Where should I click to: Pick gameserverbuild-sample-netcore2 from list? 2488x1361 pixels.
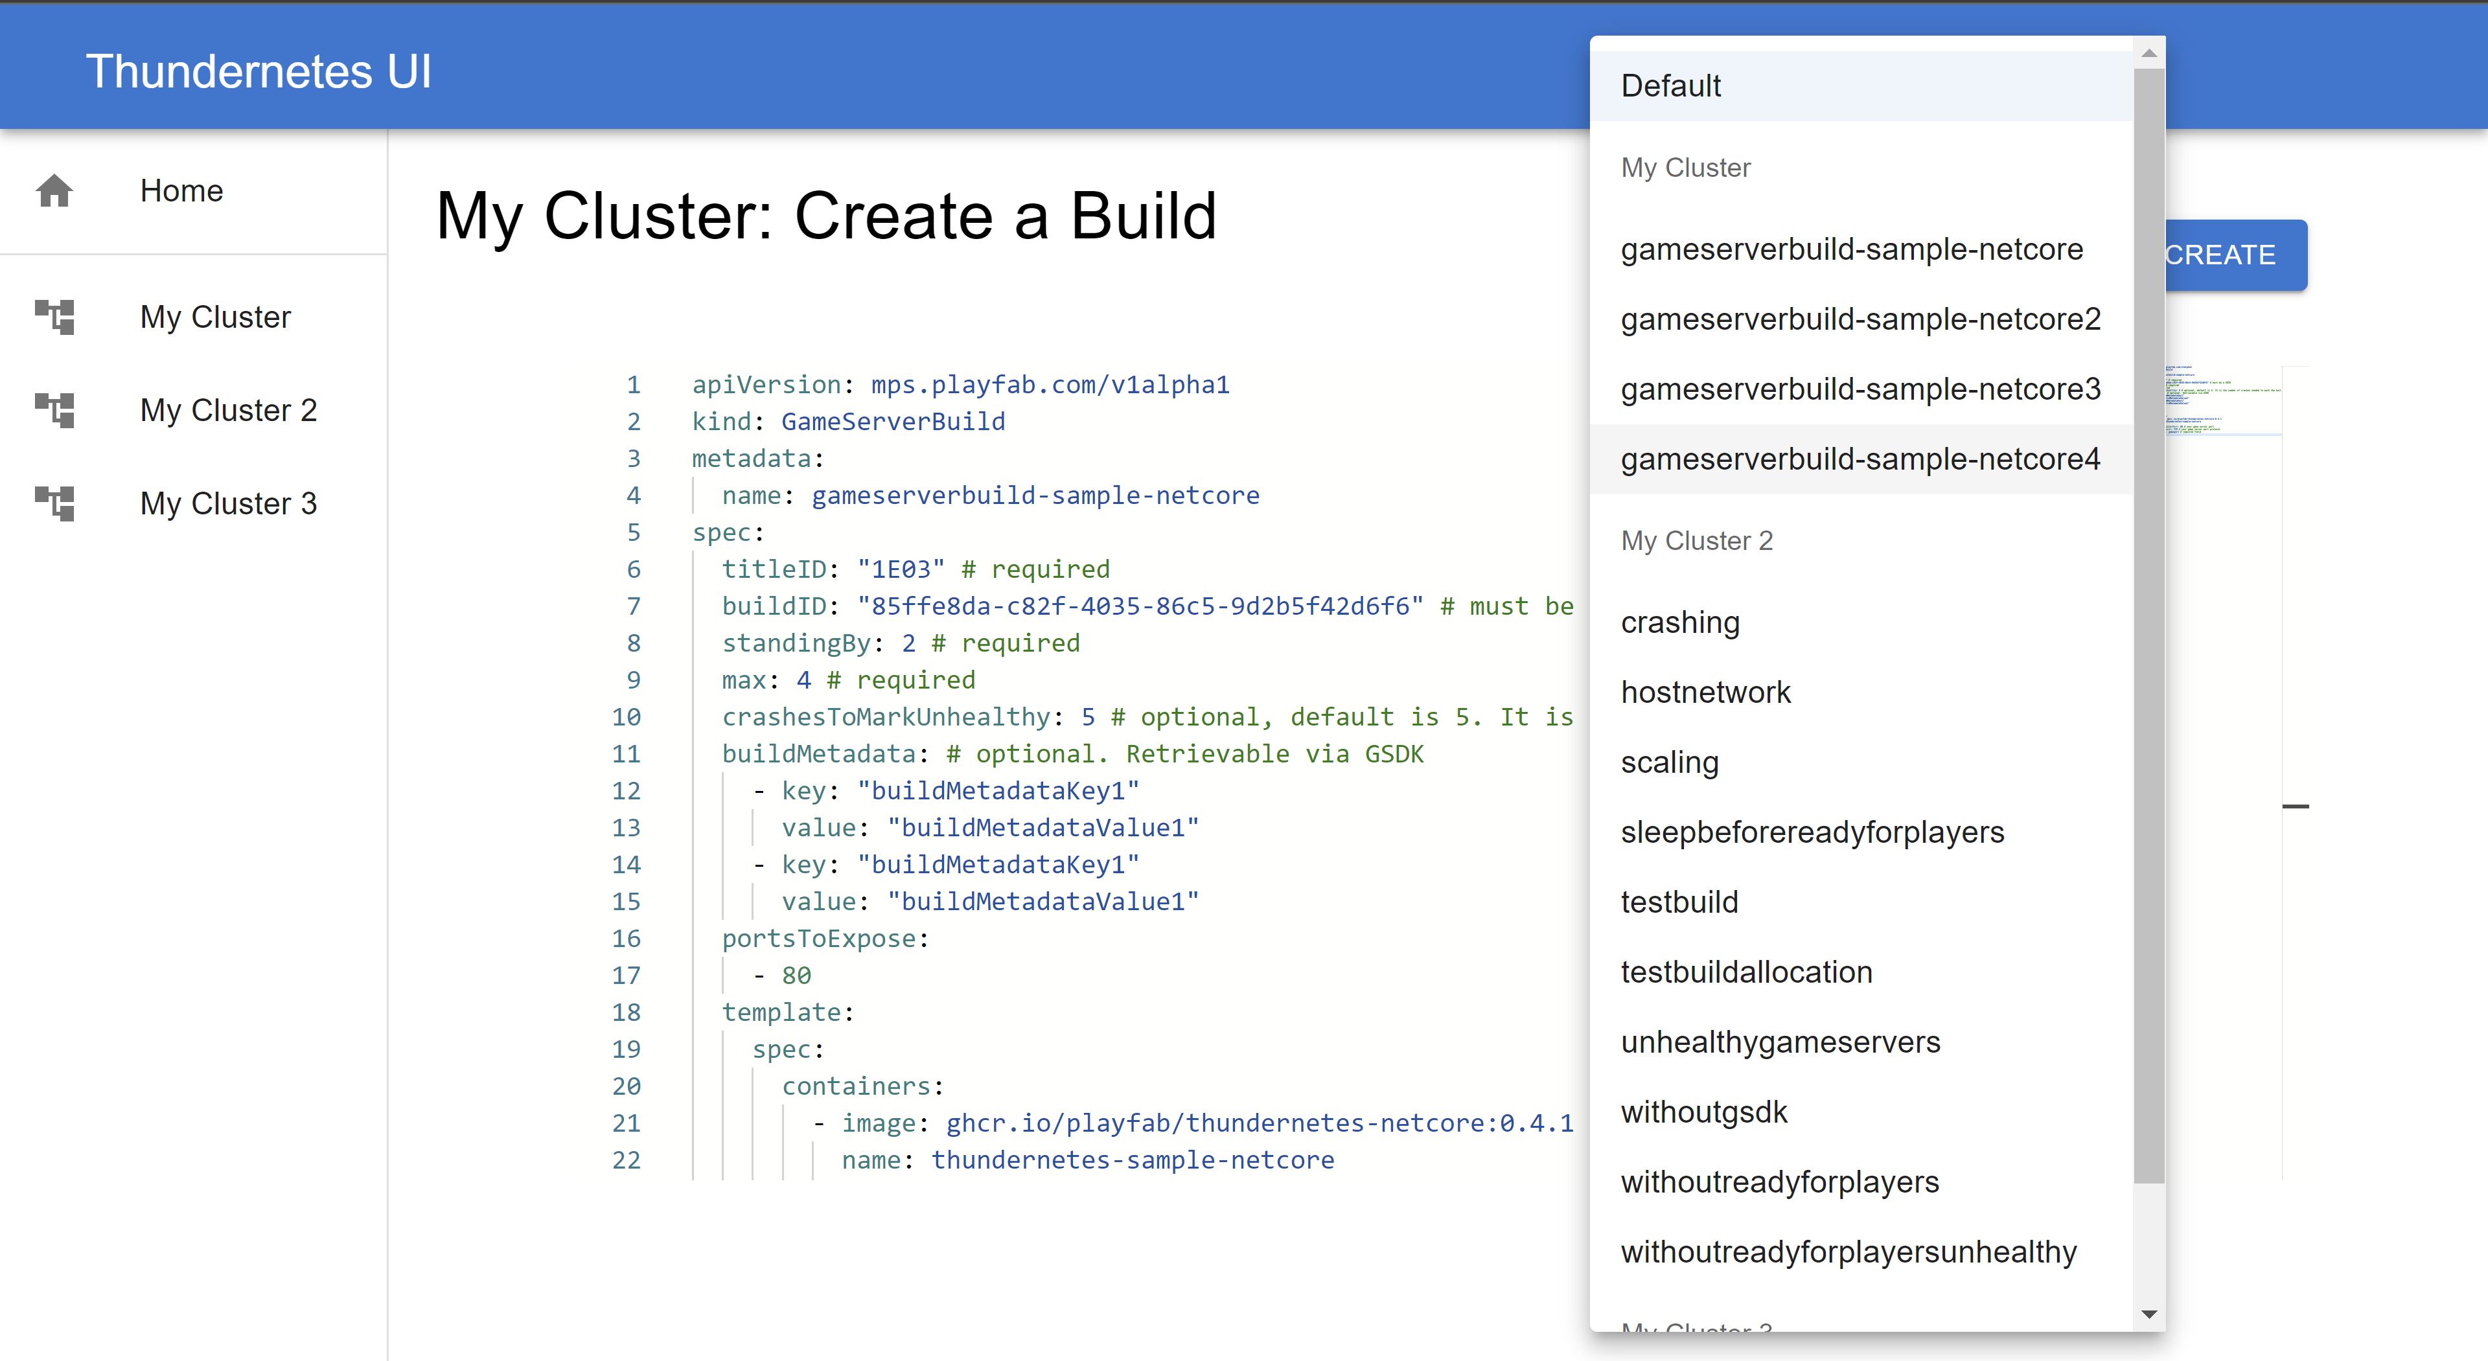click(x=1860, y=319)
